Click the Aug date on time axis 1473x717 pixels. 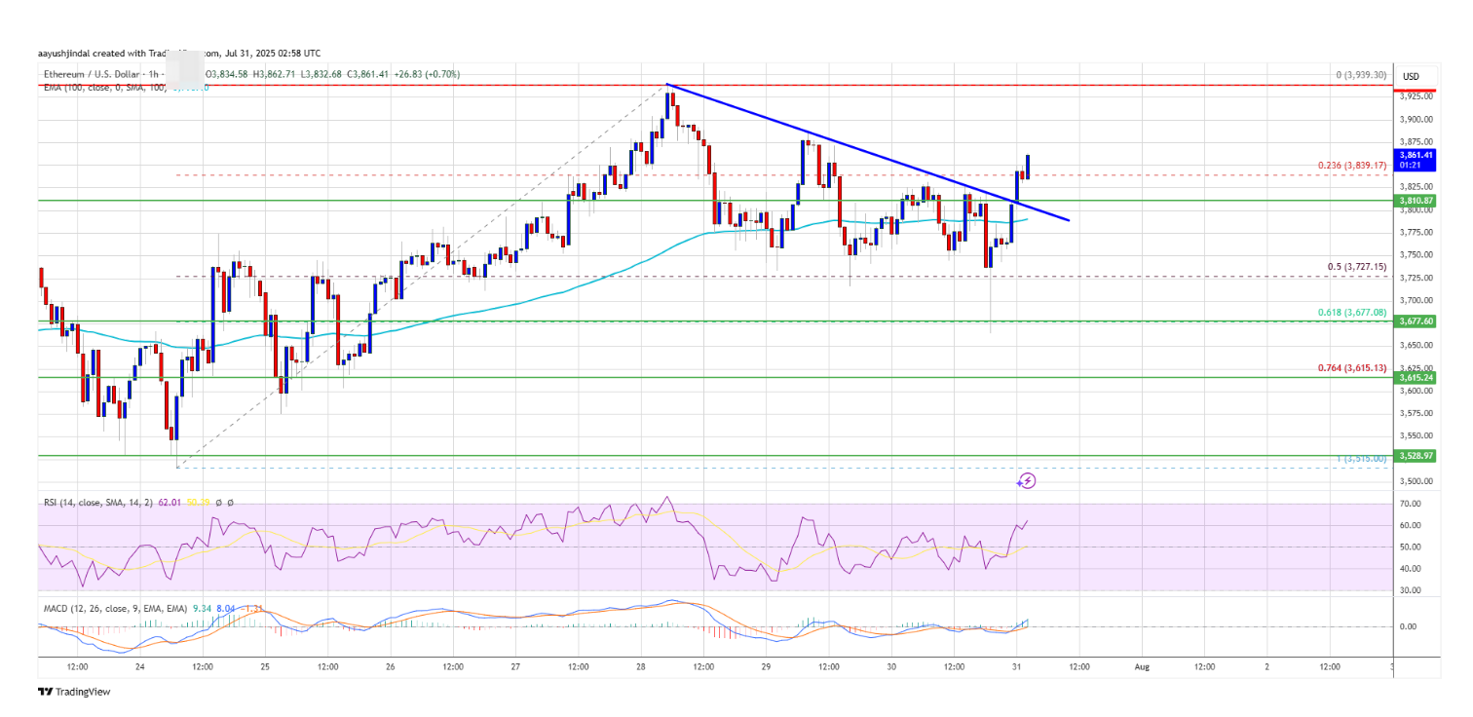tap(1142, 667)
